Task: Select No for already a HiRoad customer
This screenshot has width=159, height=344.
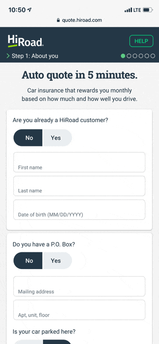Action: pos(28,138)
